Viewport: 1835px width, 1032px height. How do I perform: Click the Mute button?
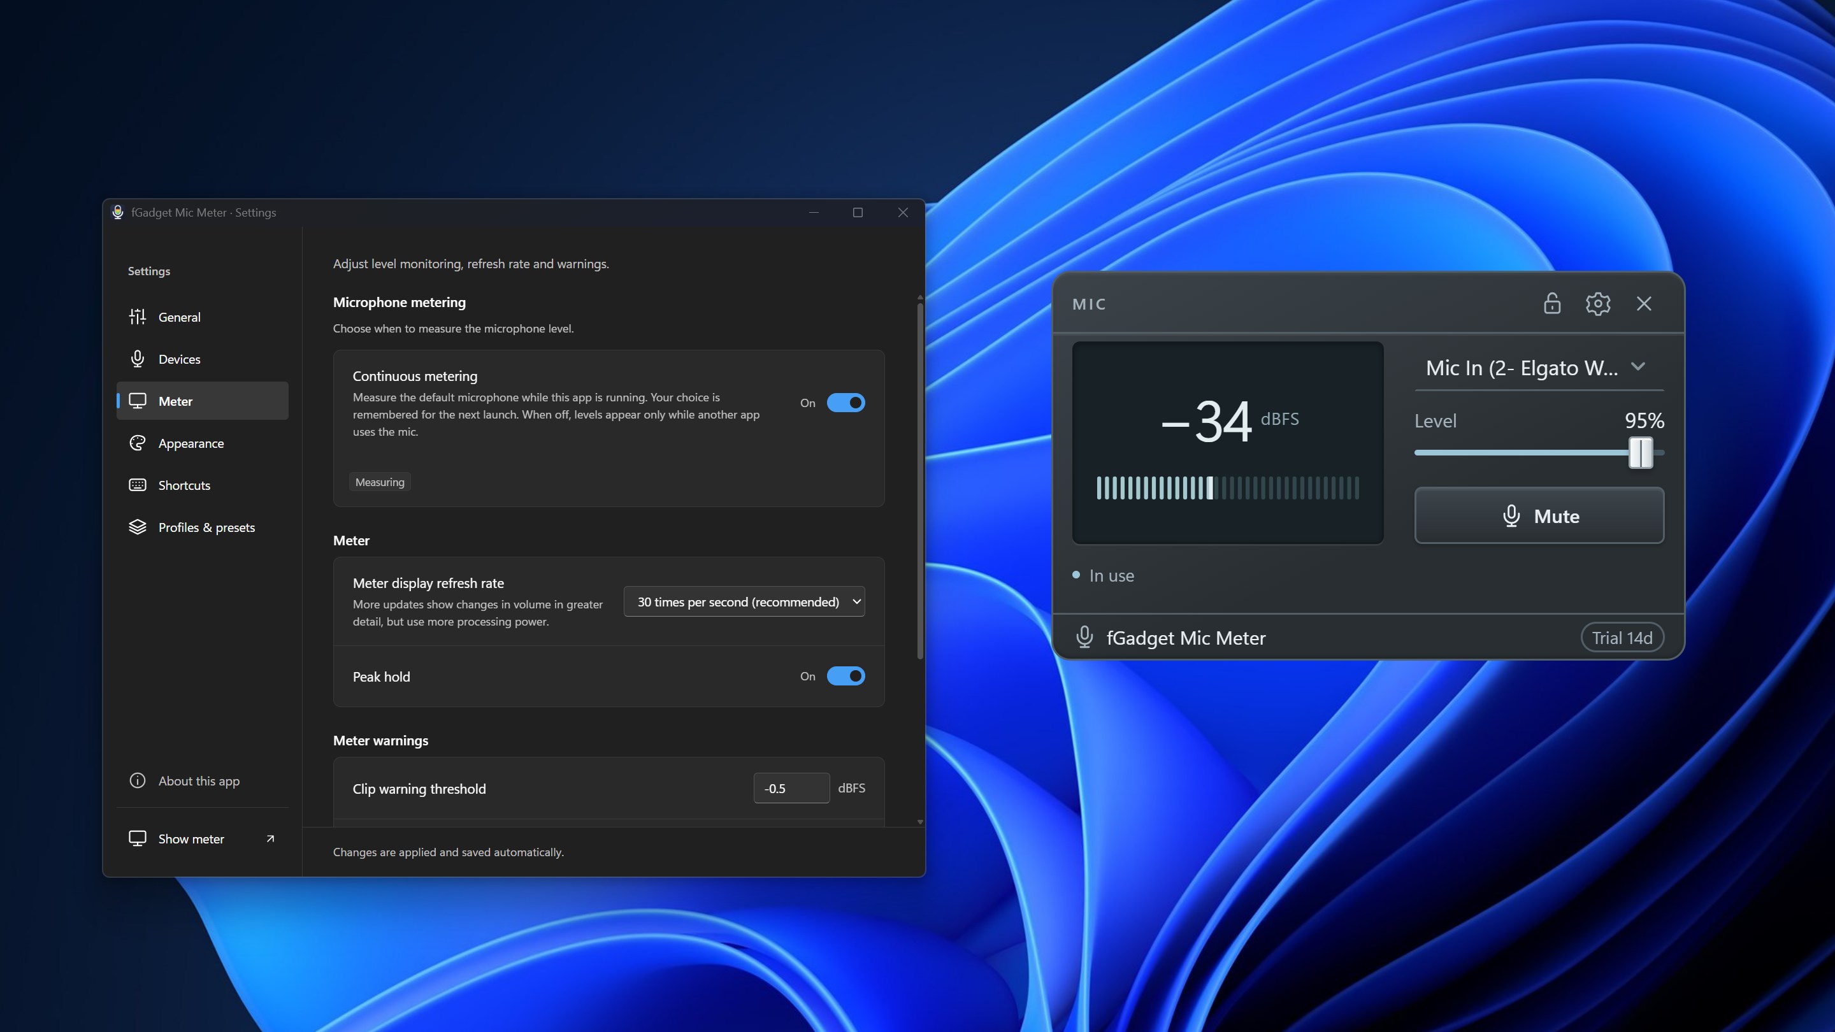point(1539,515)
